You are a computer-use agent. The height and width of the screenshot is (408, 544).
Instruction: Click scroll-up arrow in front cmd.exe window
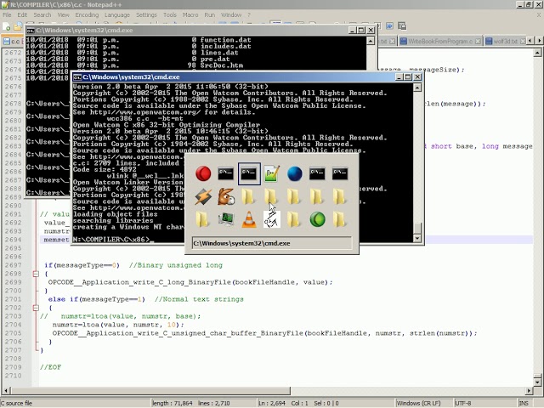coord(417,88)
